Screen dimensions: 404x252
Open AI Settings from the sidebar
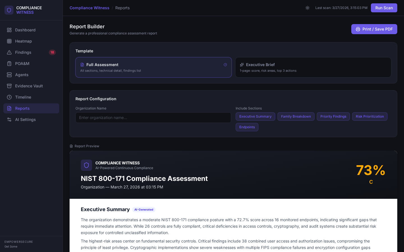[x=25, y=120]
